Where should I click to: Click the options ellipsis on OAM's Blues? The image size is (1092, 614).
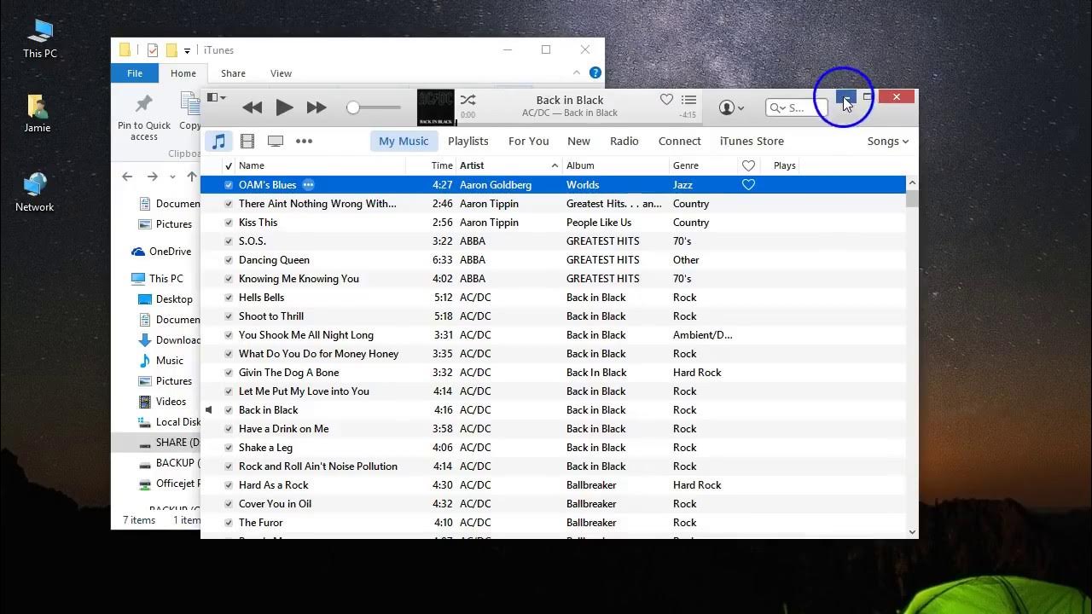[308, 185]
